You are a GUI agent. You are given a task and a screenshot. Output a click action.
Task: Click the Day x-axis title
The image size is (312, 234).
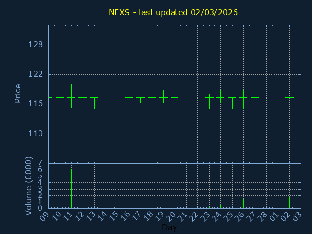pyautogui.click(x=169, y=228)
